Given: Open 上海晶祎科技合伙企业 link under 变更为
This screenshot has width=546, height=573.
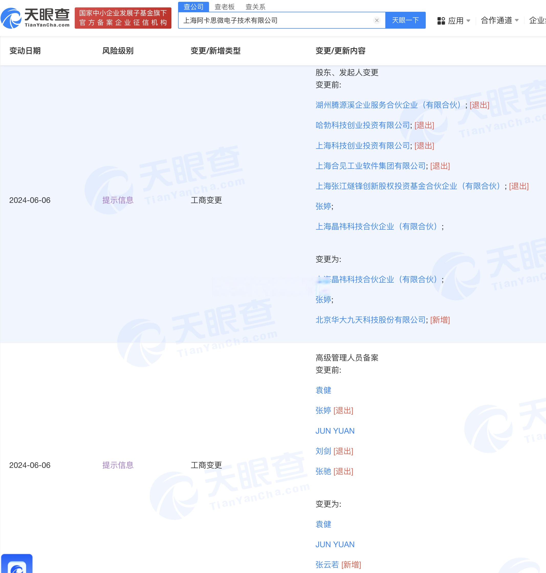Looking at the screenshot, I should click(x=378, y=279).
